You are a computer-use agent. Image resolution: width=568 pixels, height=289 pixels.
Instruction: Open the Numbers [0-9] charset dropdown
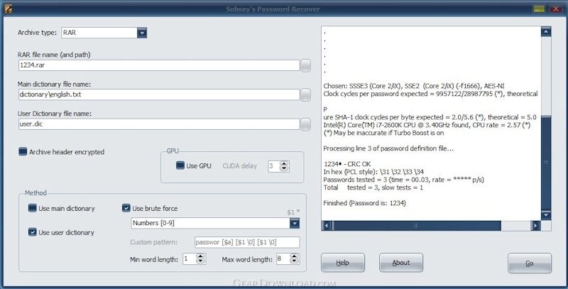(x=295, y=223)
